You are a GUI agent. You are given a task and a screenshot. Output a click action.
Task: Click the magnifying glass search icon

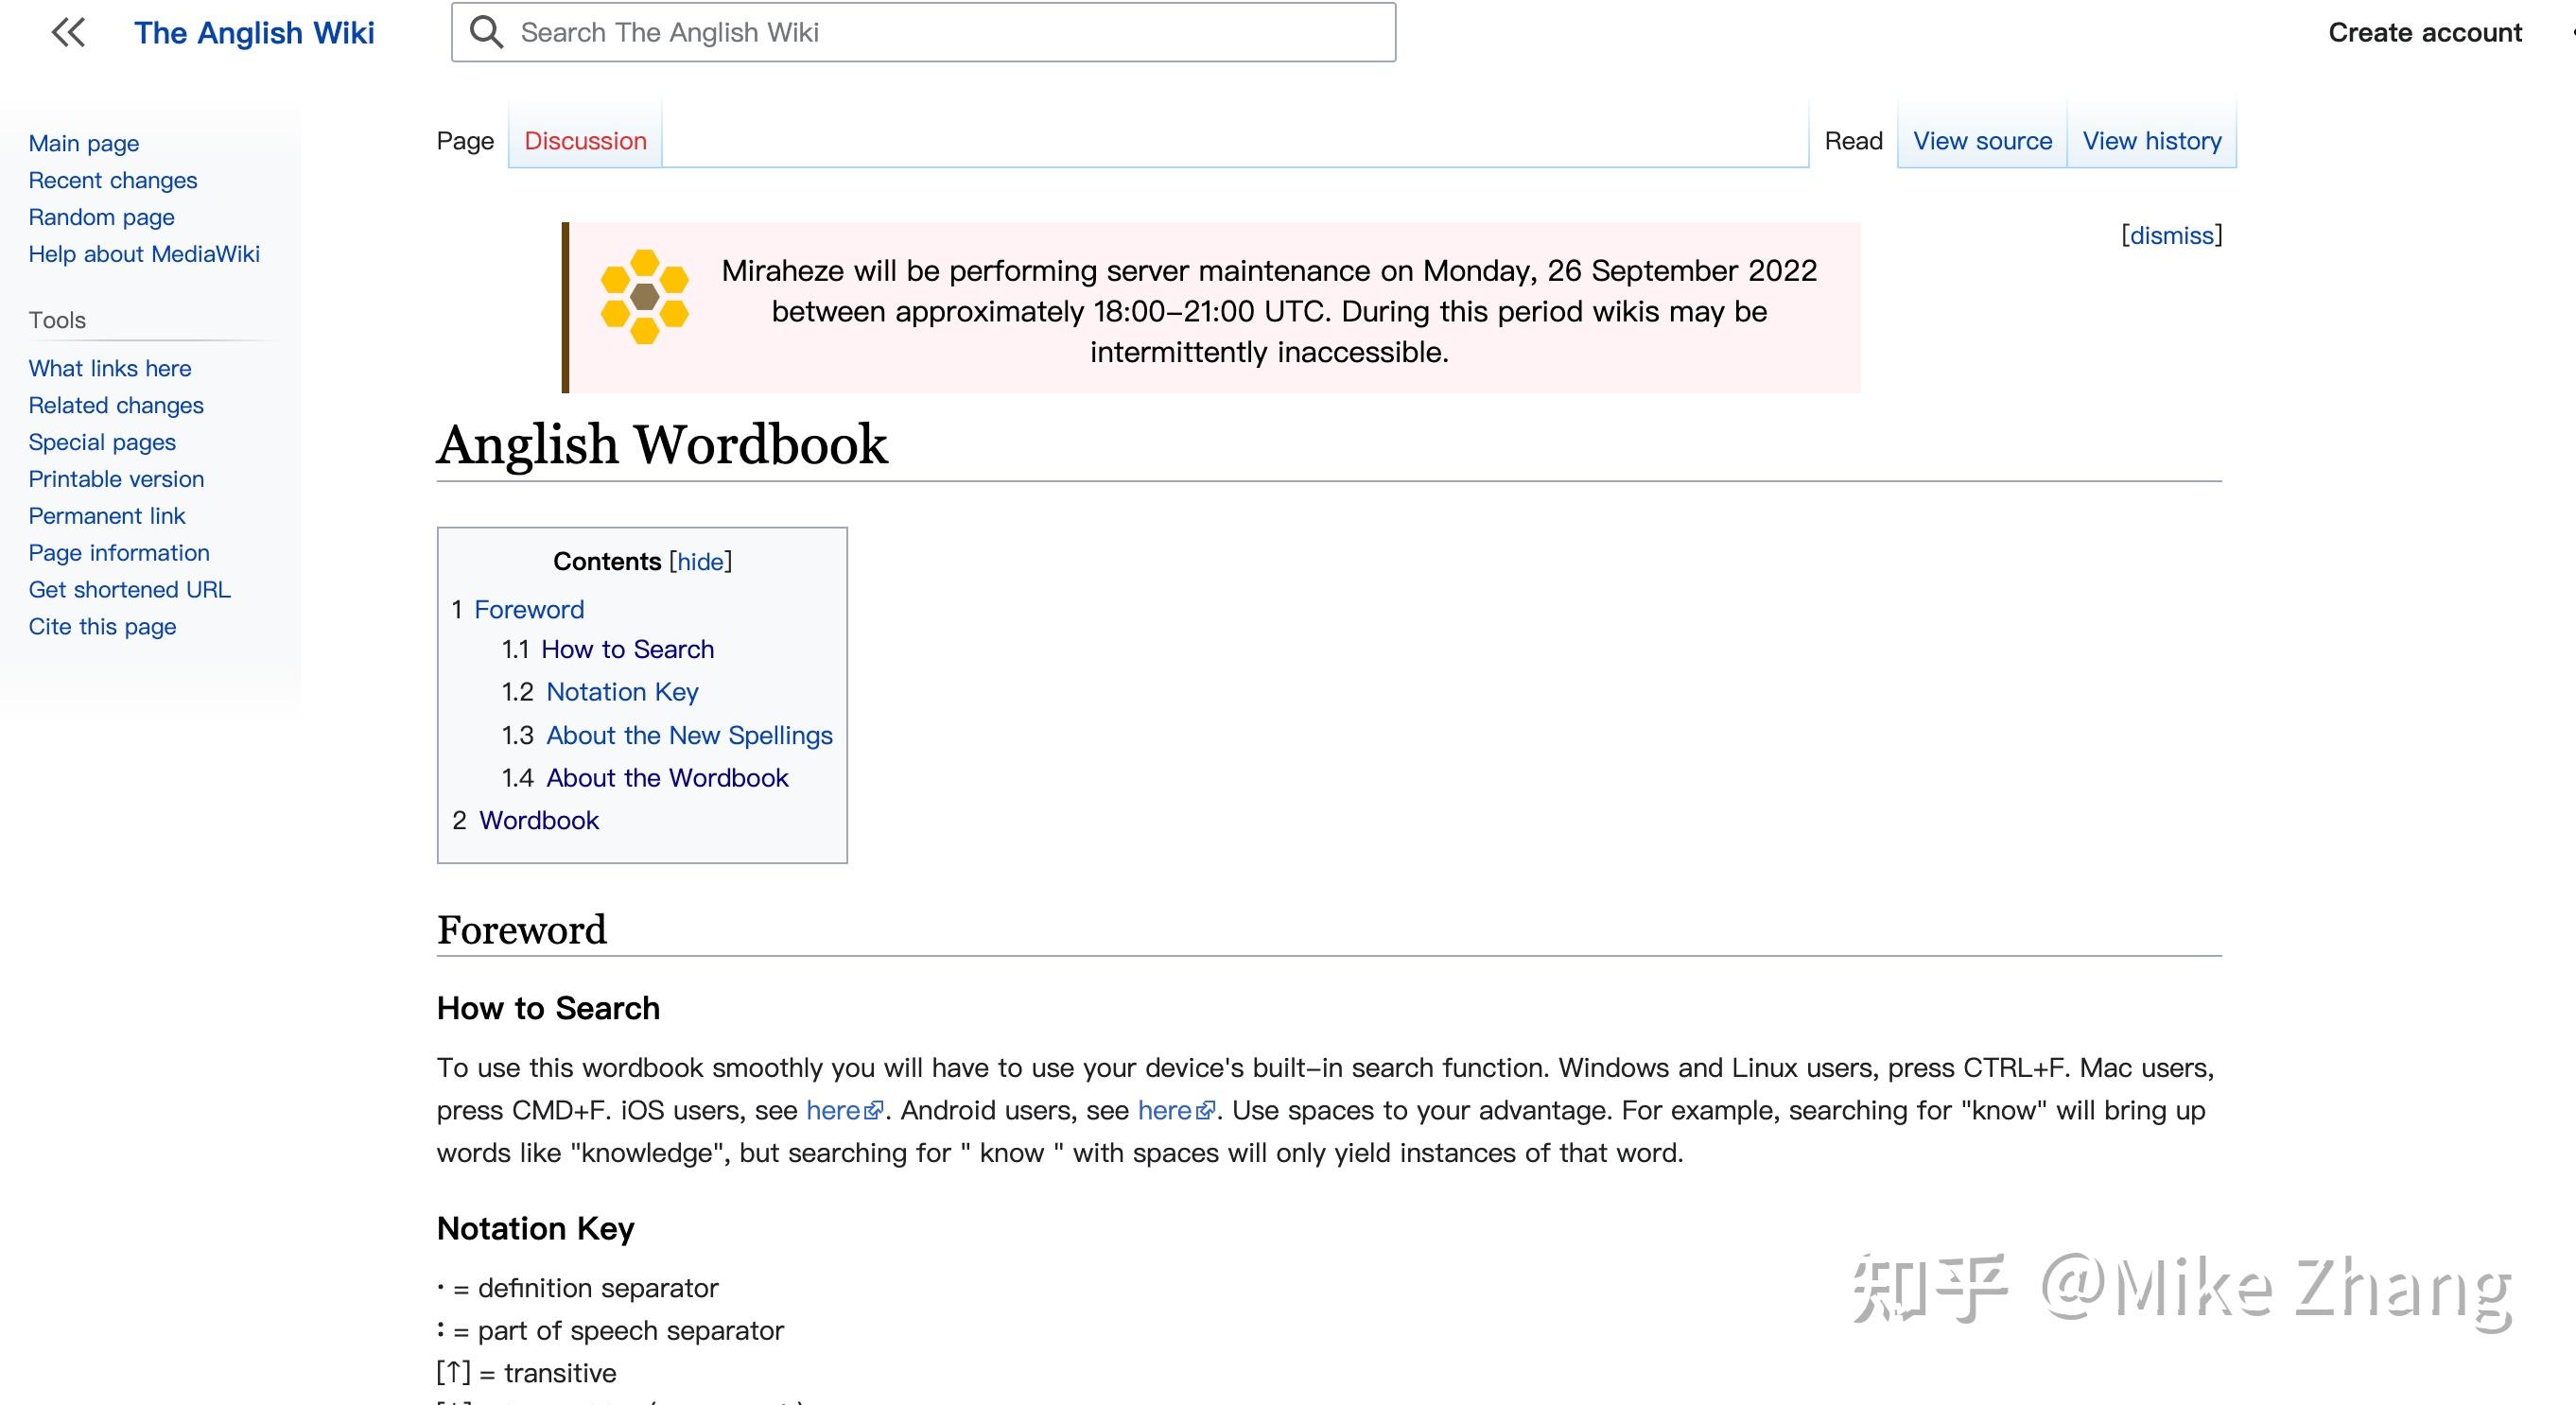tap(486, 33)
